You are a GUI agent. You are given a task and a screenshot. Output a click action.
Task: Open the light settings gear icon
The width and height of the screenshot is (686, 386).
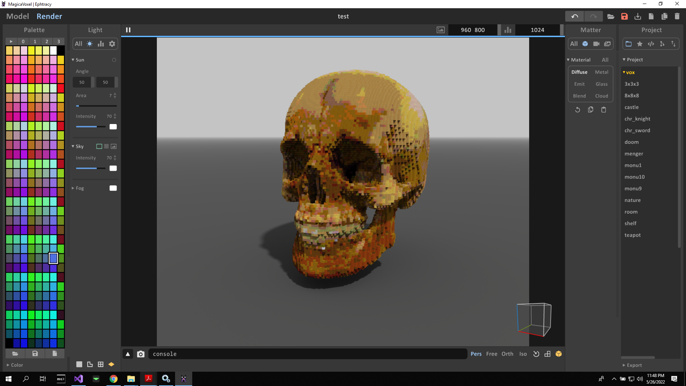112,44
